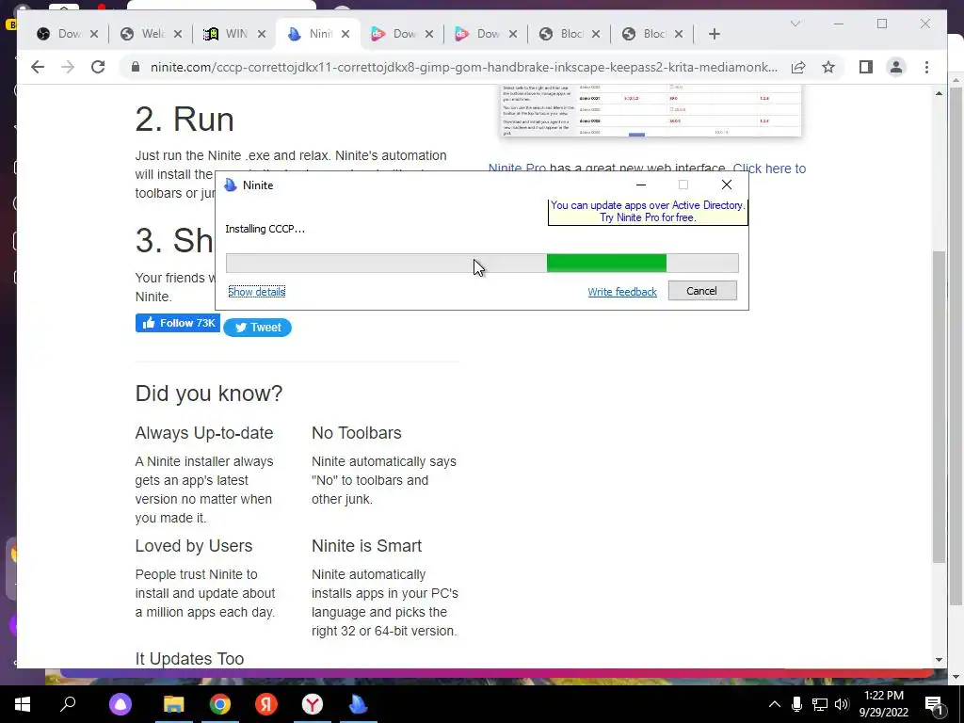Go back using the browser back arrow
The width and height of the screenshot is (964, 723).
[x=38, y=67]
